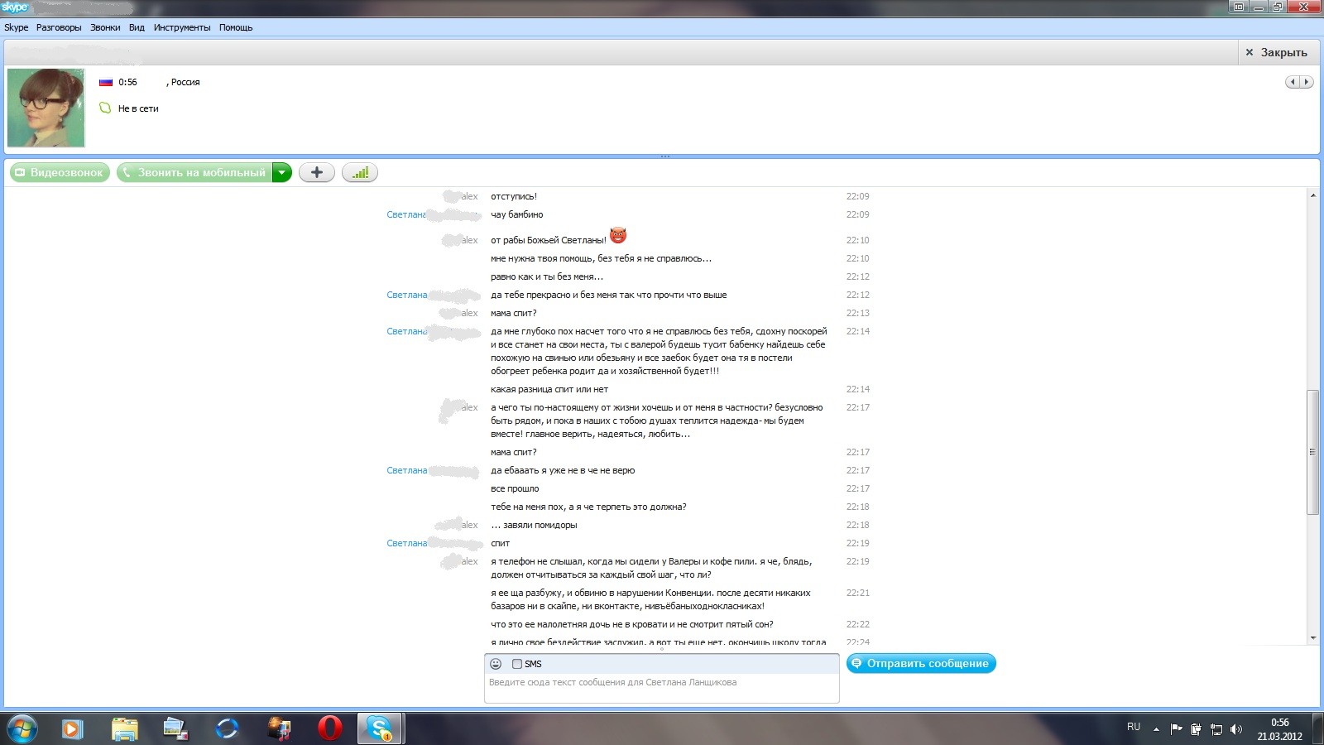Close the conversation with Закрыть
Image resolution: width=1324 pixels, height=745 pixels.
tap(1276, 52)
